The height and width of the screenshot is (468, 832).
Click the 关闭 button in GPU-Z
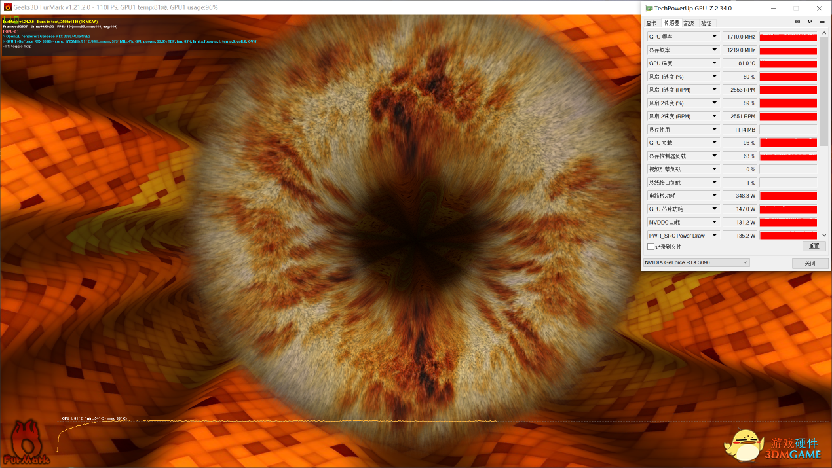pyautogui.click(x=810, y=263)
